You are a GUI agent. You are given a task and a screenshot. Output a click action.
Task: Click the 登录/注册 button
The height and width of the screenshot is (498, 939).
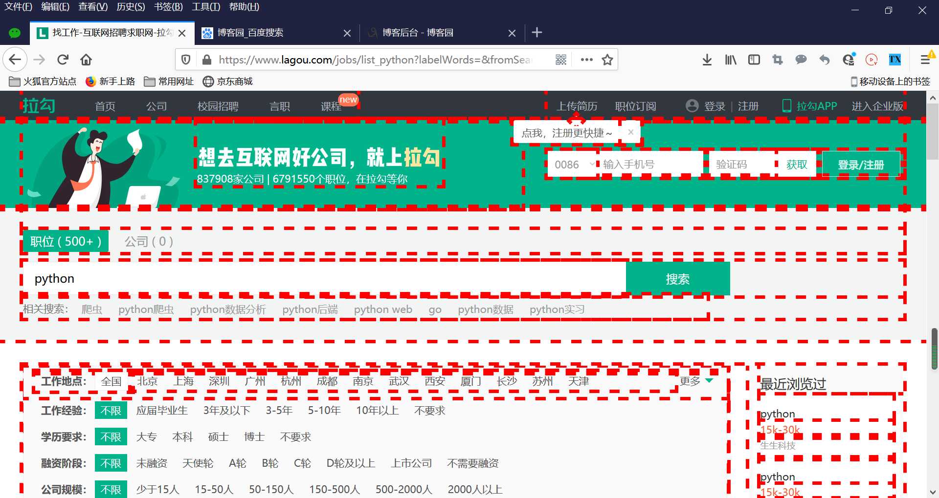861,165
